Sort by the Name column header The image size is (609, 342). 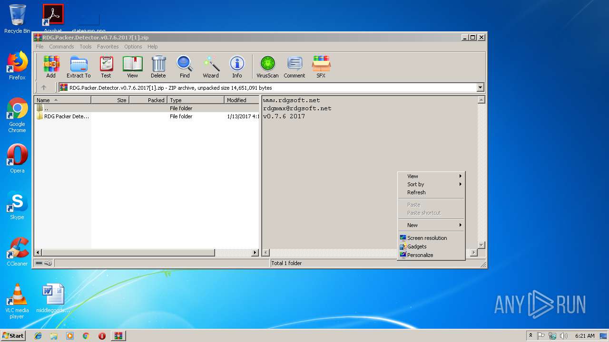pyautogui.click(x=62, y=100)
